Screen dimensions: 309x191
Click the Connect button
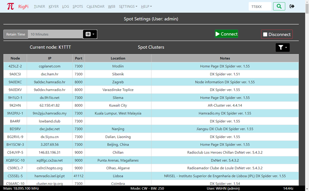pos(226,34)
